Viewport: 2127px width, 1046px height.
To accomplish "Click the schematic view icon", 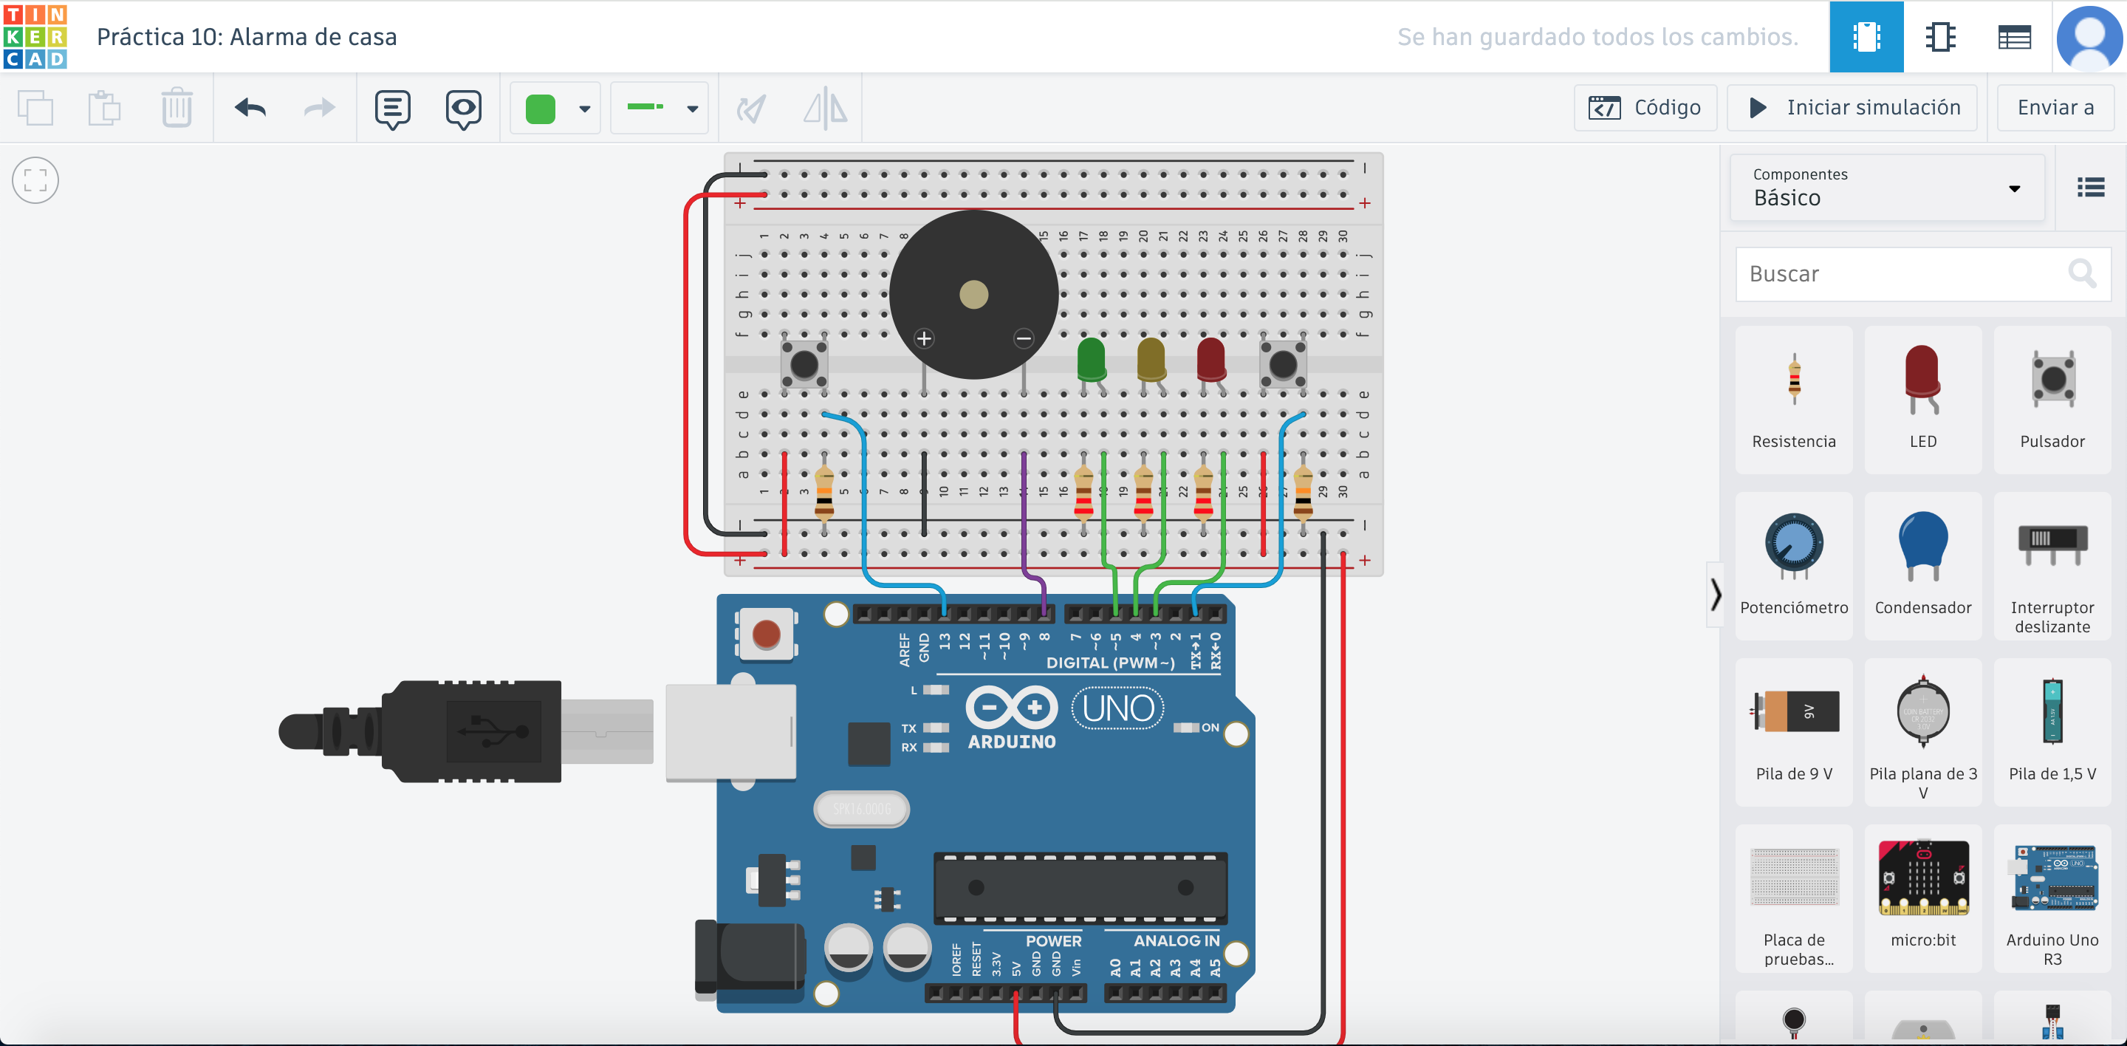I will click(x=1939, y=37).
